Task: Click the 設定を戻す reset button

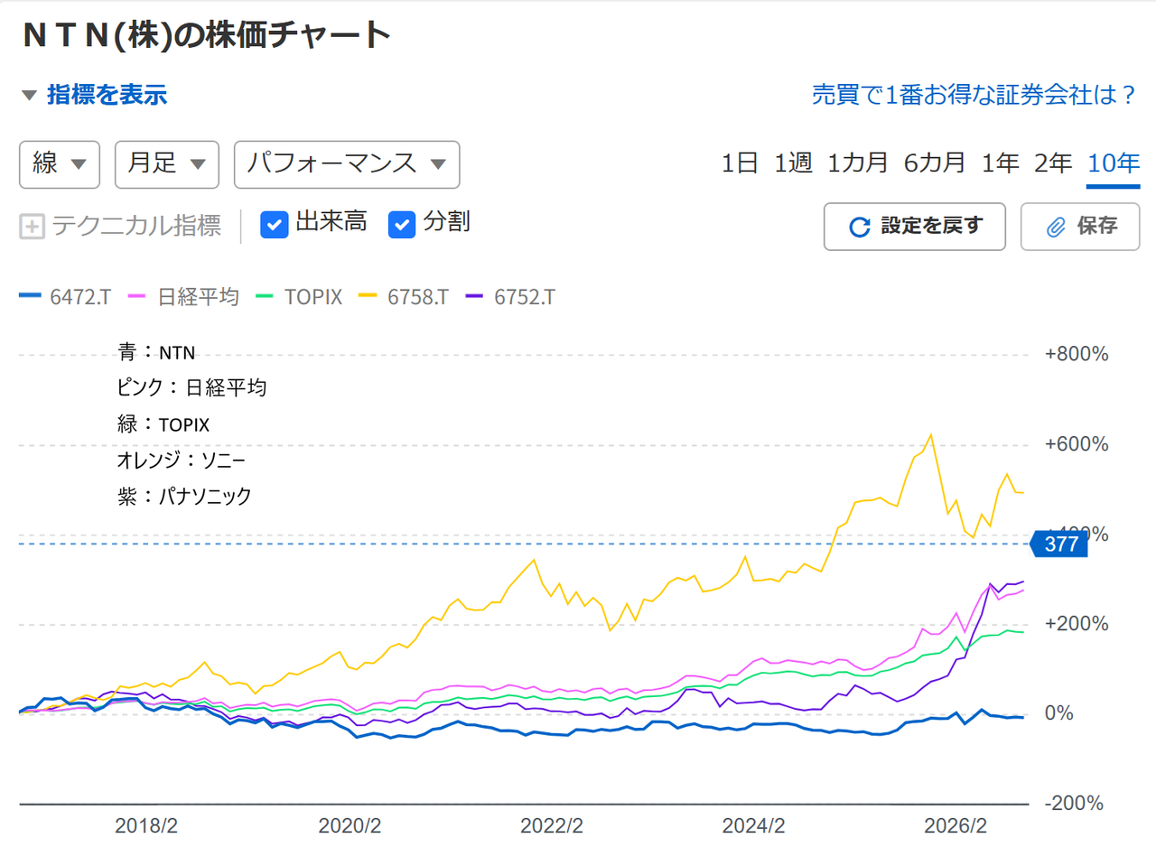Action: (915, 227)
